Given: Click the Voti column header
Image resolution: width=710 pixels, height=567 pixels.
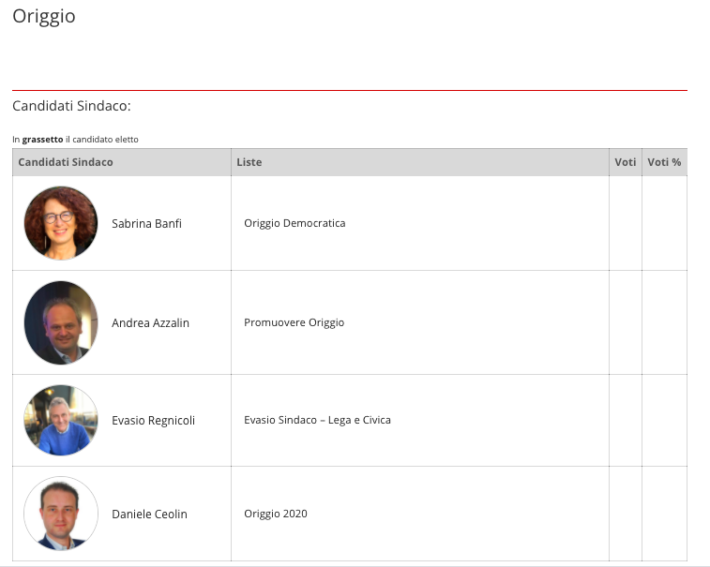Looking at the screenshot, I should point(626,162).
